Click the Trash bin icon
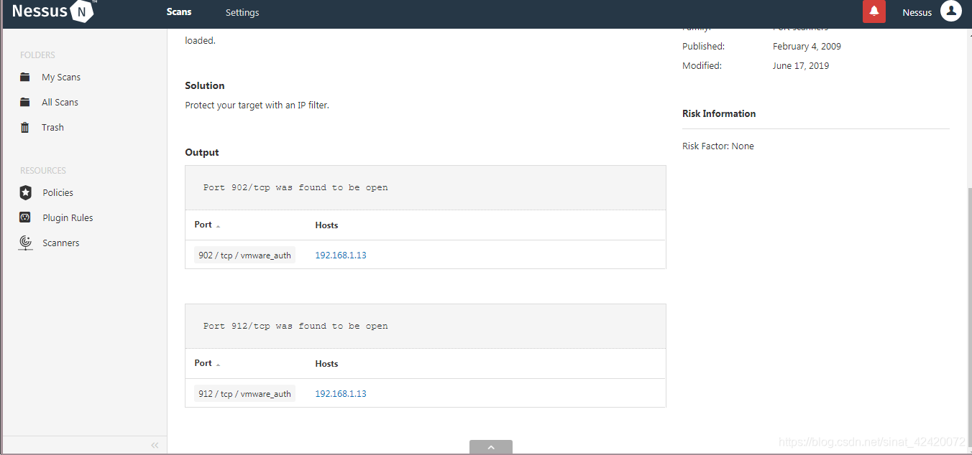This screenshot has width=972, height=455. click(25, 128)
